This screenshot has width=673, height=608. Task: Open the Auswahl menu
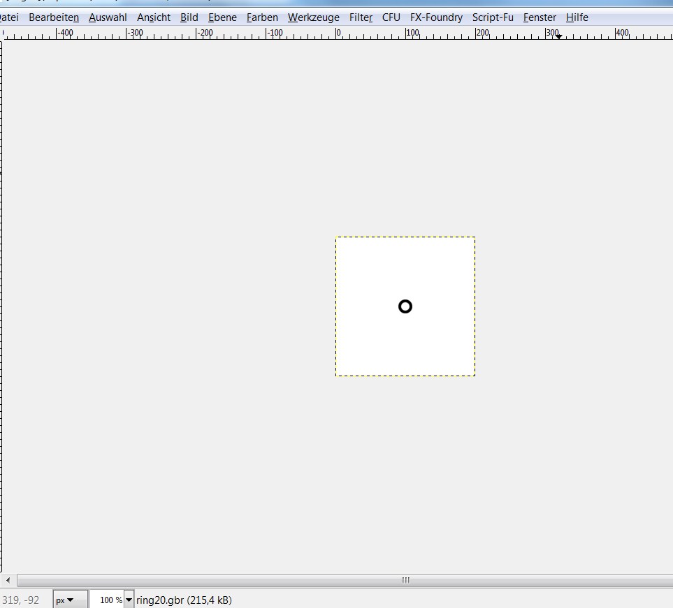point(108,17)
